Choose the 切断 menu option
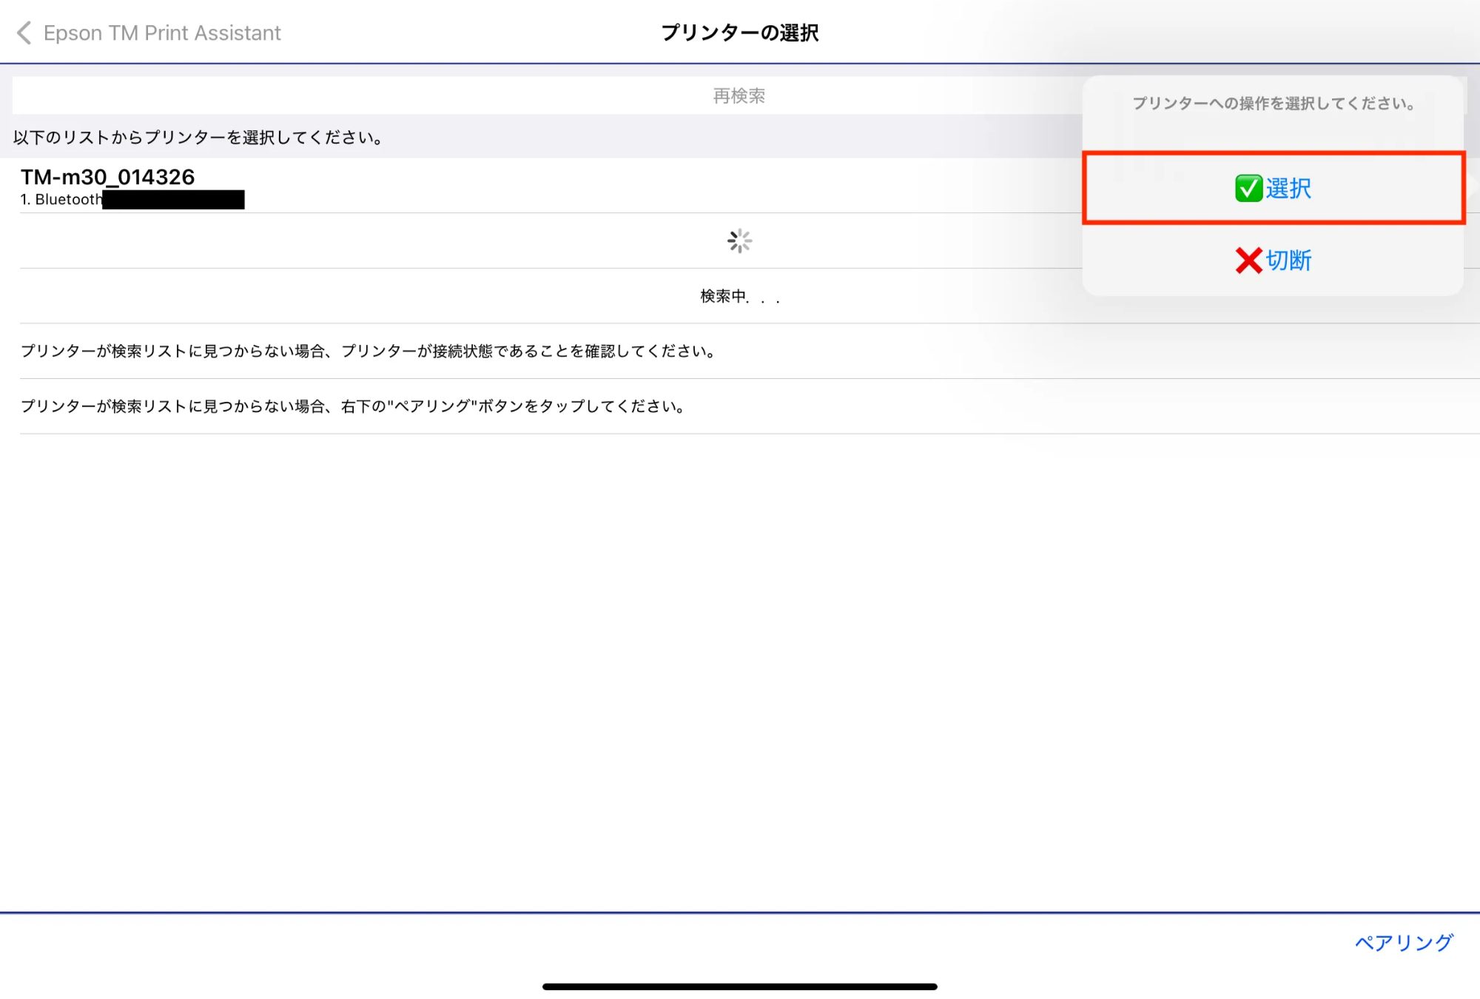The height and width of the screenshot is (999, 1480). (1288, 260)
